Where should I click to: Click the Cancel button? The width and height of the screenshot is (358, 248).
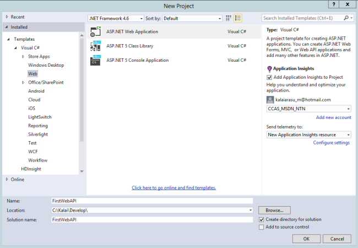click(337, 239)
